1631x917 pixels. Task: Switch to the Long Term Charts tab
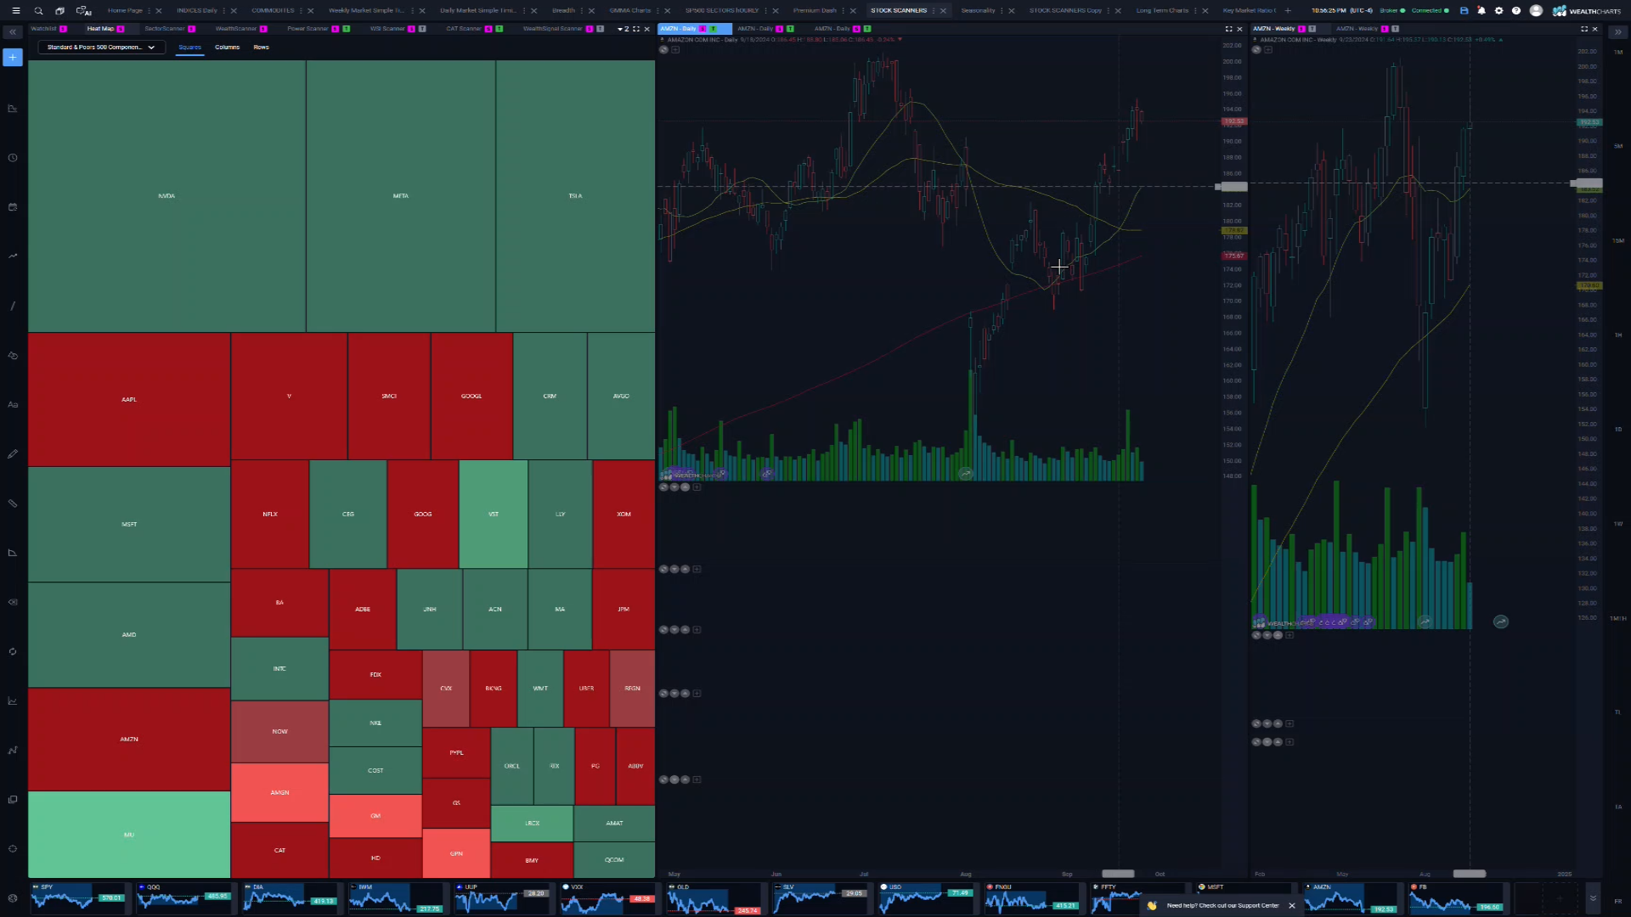(x=1162, y=11)
